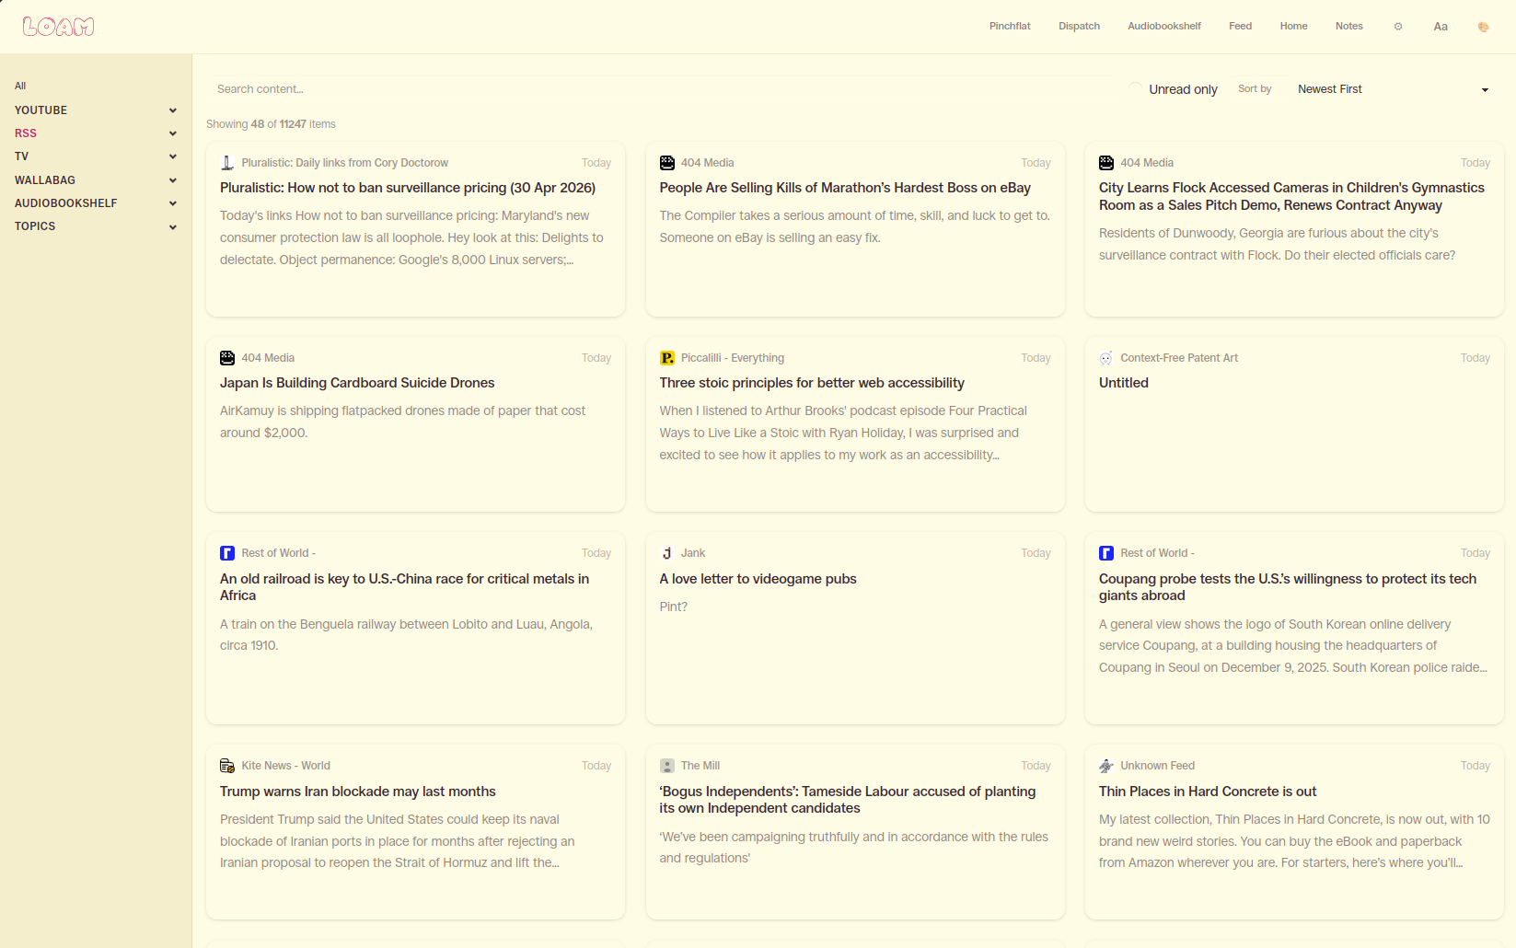Open 'Coupang probe tests the U.S.'s willingness' article

[1287, 587]
